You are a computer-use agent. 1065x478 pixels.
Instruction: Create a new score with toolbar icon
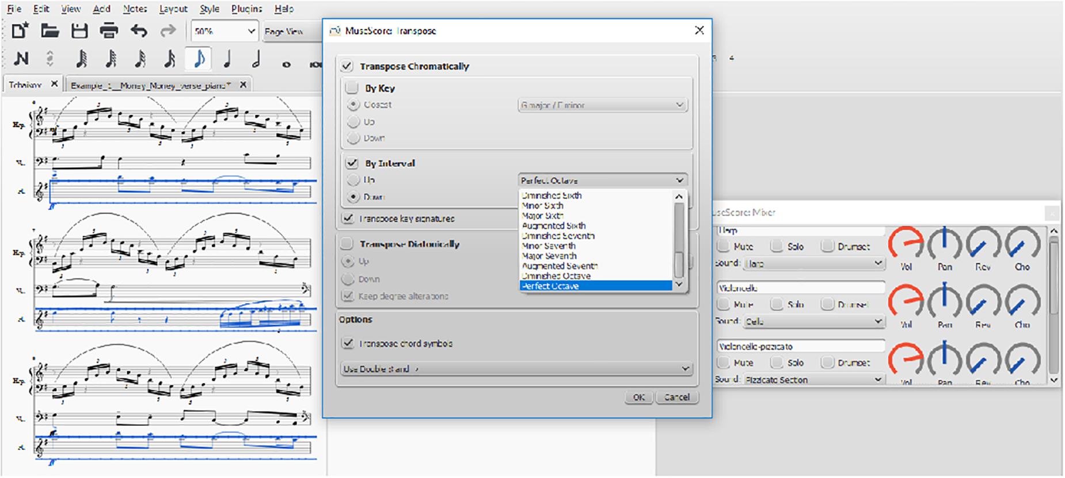(x=21, y=30)
